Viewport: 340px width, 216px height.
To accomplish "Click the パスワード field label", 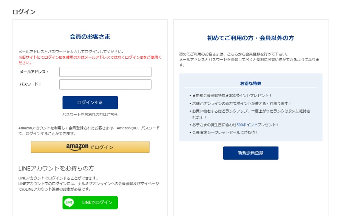I will click(x=30, y=84).
